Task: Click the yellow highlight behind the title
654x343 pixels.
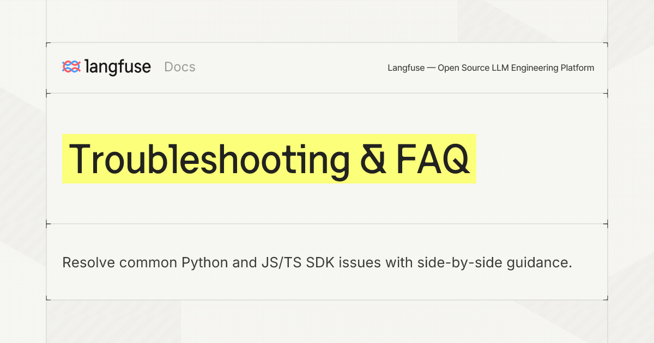Action: [269, 158]
